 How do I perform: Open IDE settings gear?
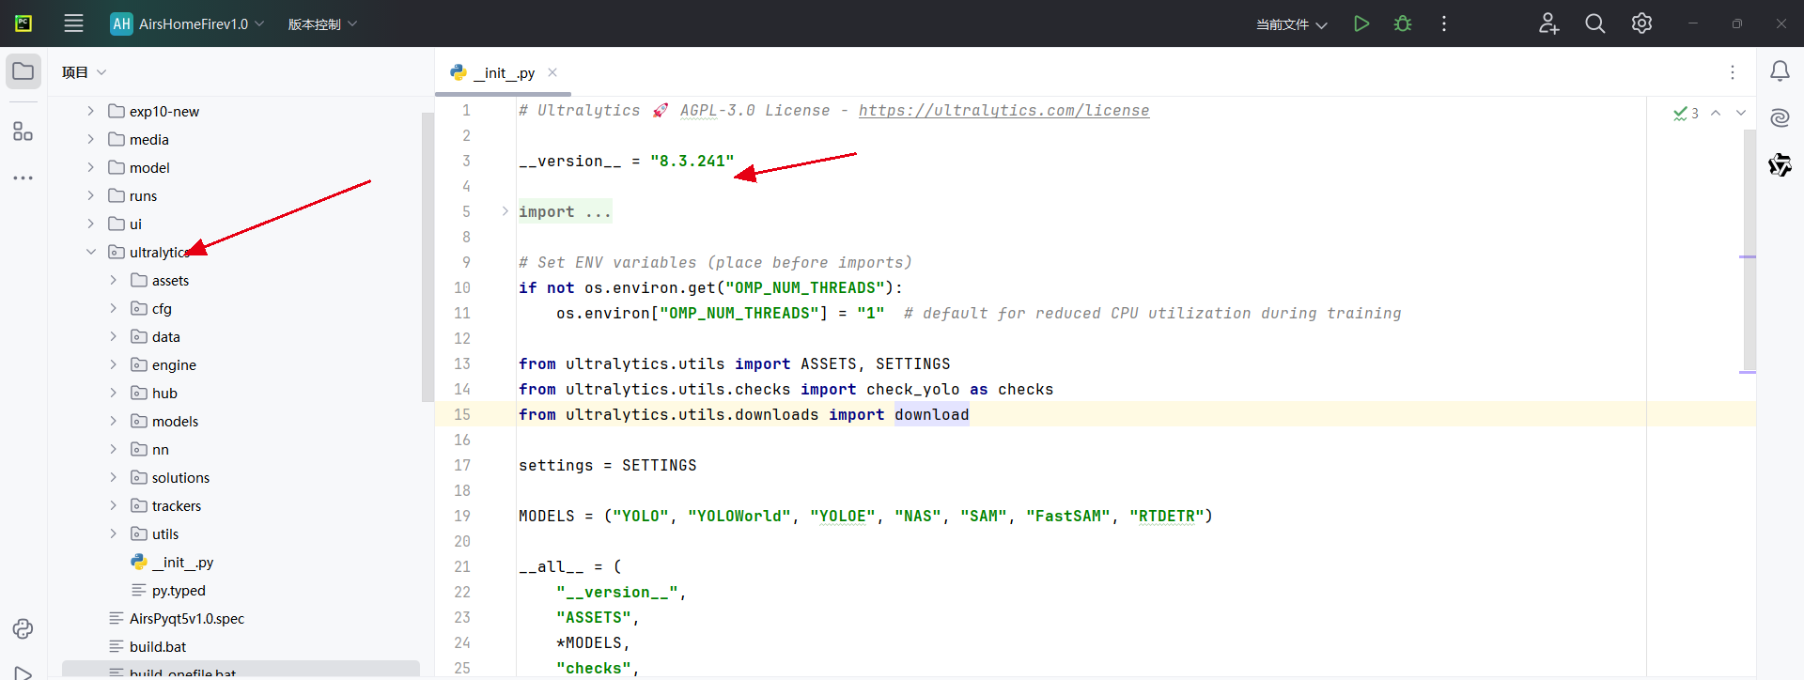click(1641, 23)
